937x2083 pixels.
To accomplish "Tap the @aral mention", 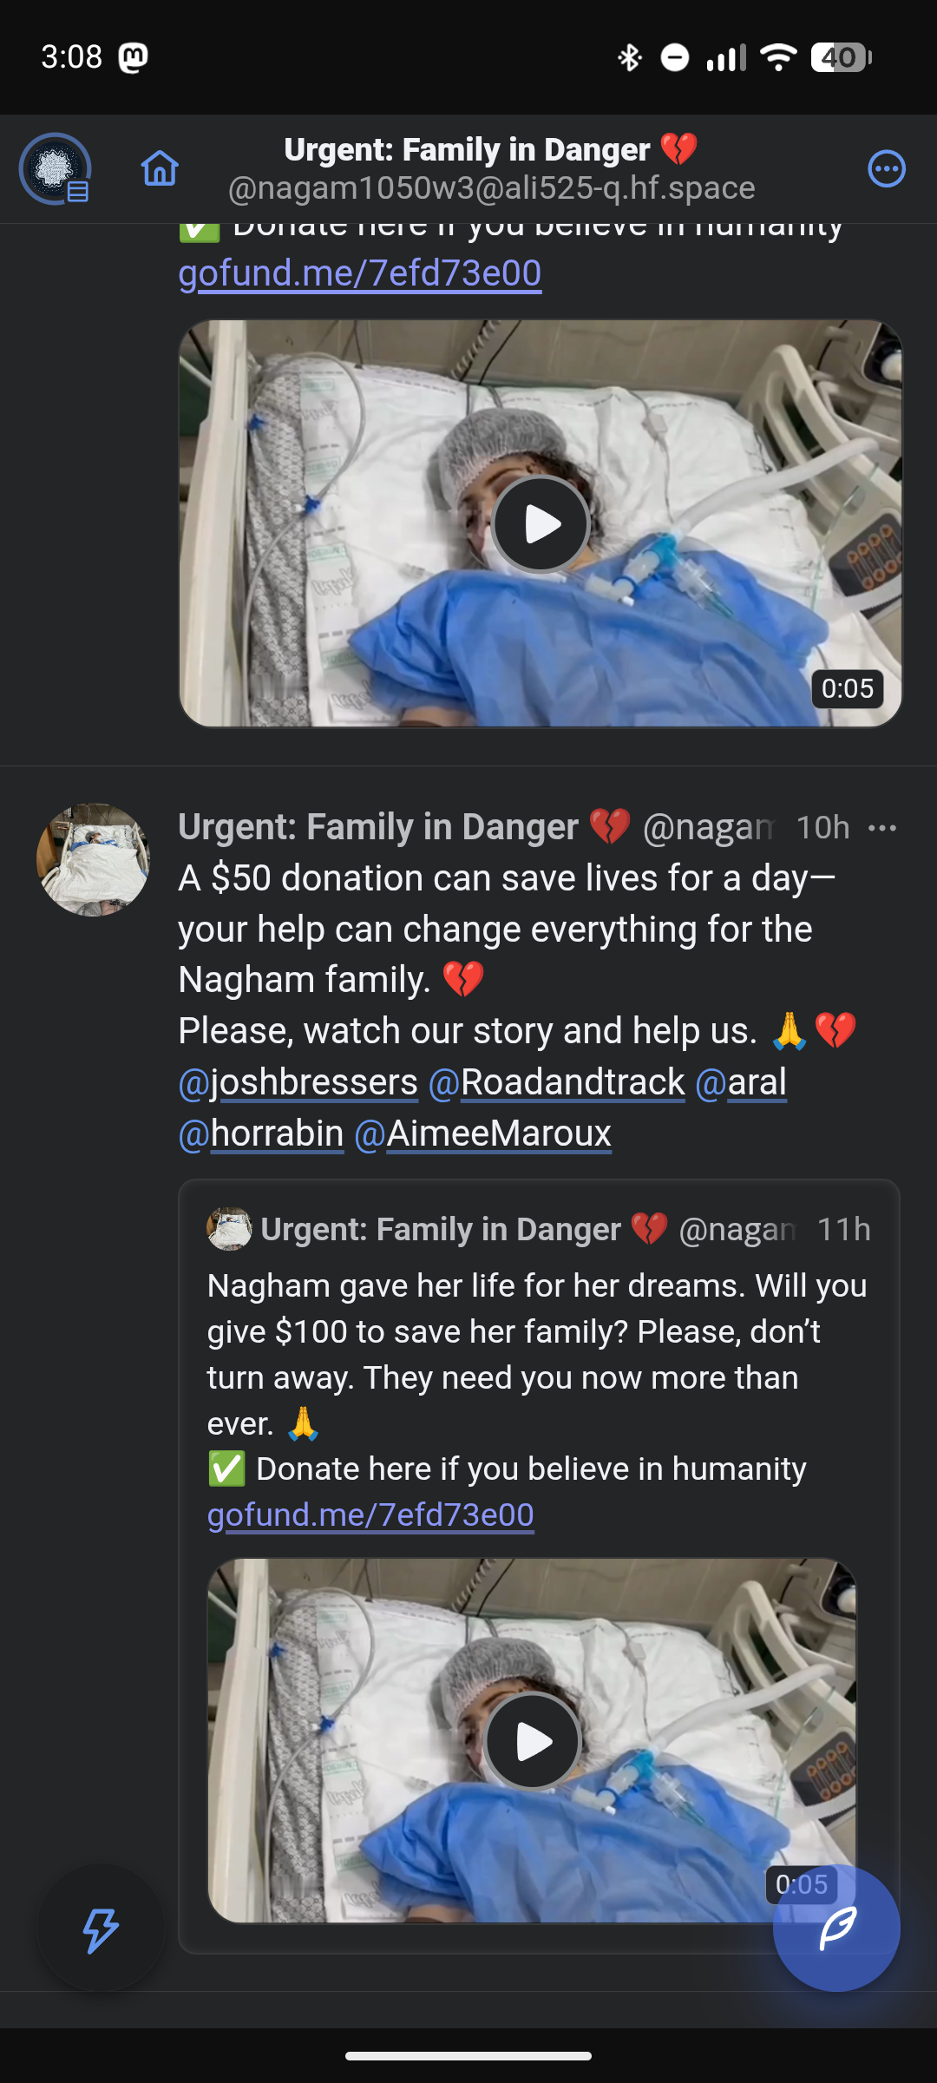I will point(741,1082).
